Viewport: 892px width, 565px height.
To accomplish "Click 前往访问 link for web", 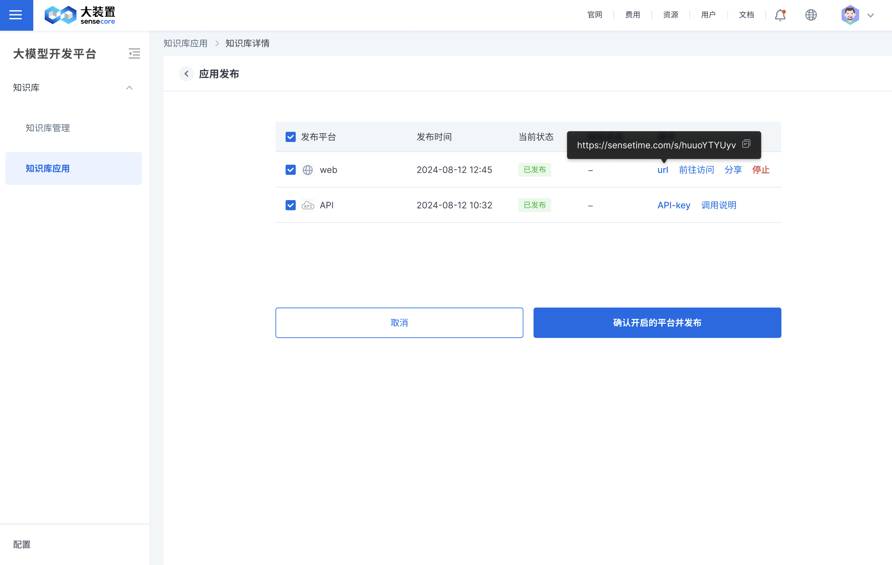I will 697,170.
